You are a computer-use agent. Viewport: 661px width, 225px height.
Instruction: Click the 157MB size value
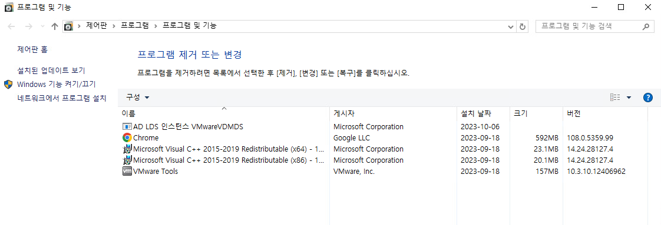547,171
